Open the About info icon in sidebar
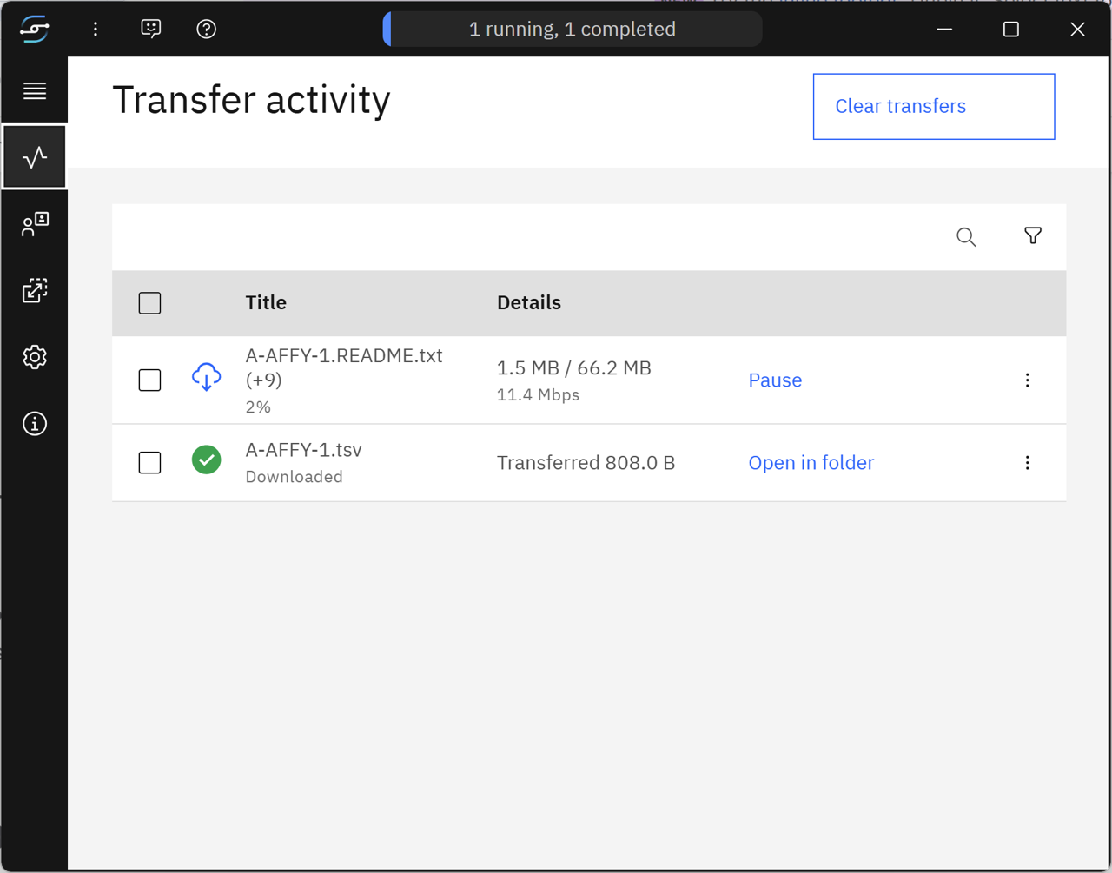Image resolution: width=1112 pixels, height=873 pixels. pos(35,424)
